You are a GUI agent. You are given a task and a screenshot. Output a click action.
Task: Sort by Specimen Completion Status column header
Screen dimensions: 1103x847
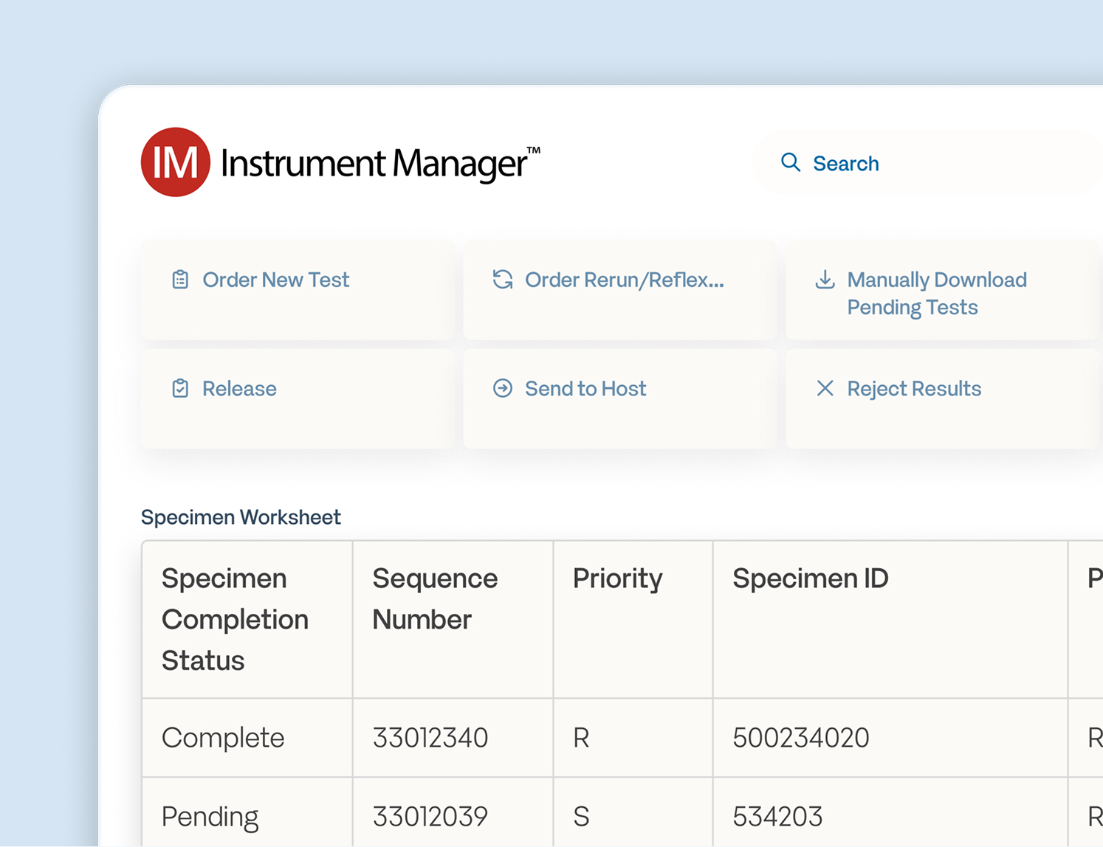point(235,619)
